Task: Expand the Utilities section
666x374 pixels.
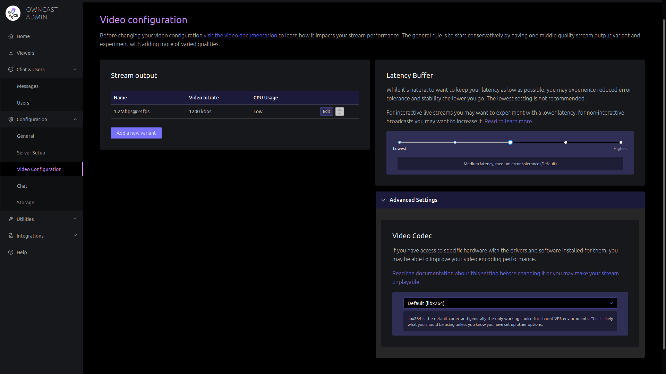Action: pos(75,219)
